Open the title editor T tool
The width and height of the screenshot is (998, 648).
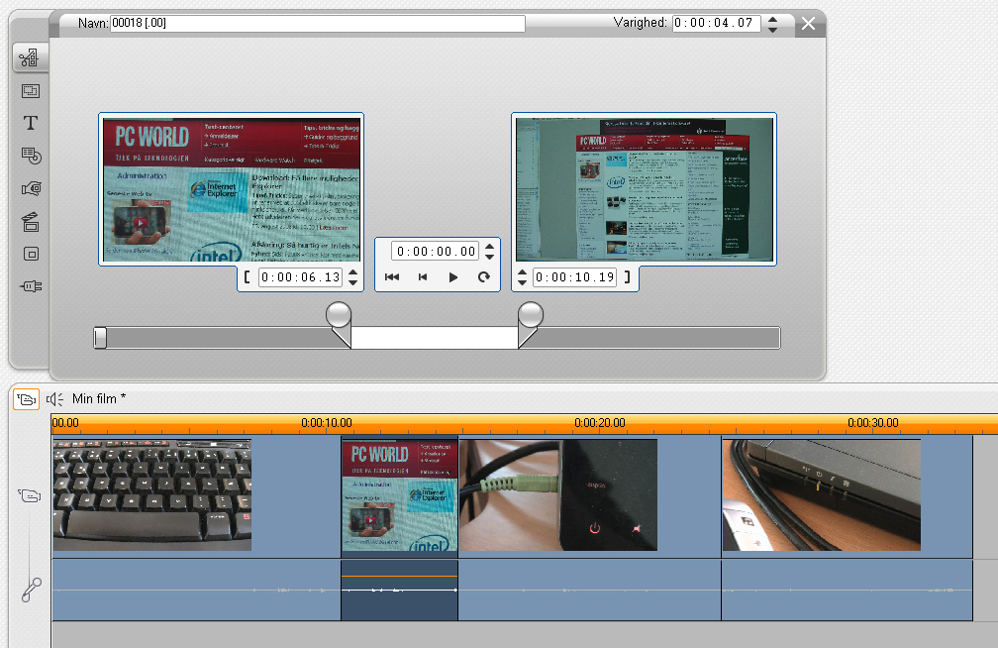(30, 123)
